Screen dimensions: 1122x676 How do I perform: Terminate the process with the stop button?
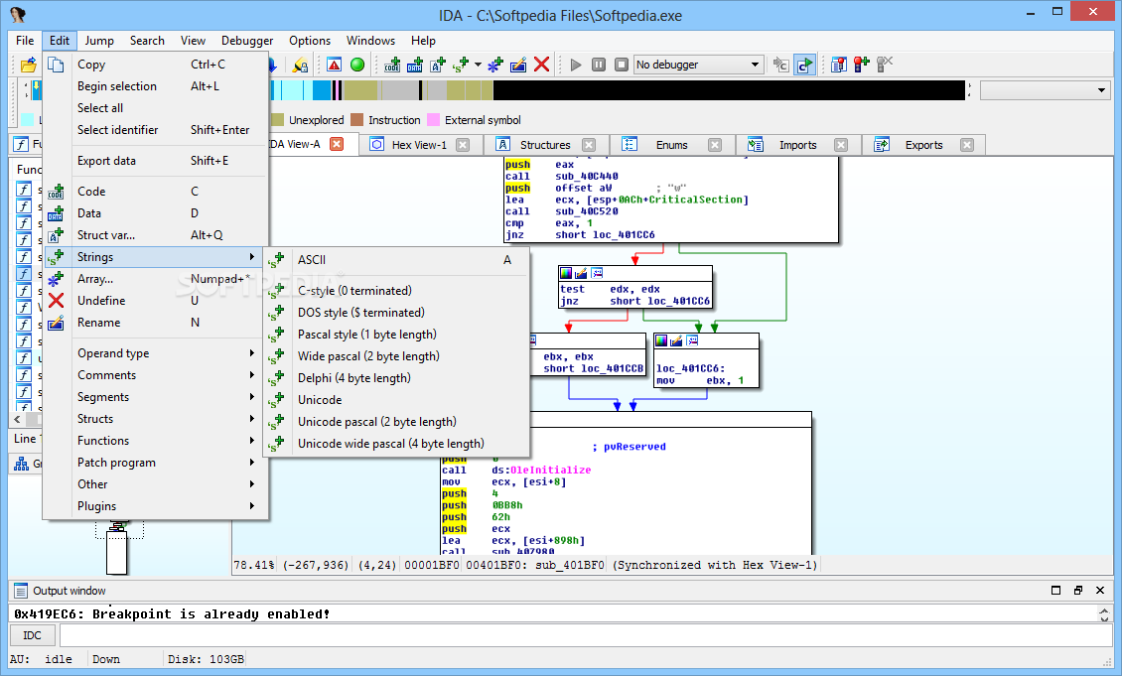pos(622,65)
